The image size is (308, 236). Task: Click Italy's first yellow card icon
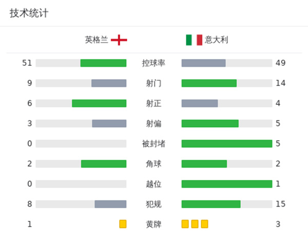click(x=185, y=224)
